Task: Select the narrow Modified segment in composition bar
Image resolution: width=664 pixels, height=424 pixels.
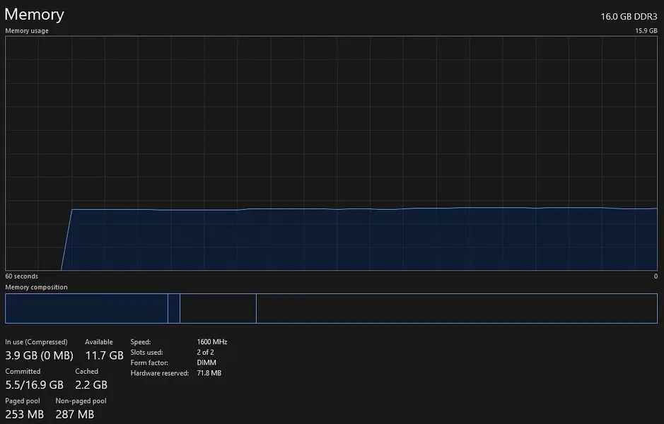Action: pos(174,309)
